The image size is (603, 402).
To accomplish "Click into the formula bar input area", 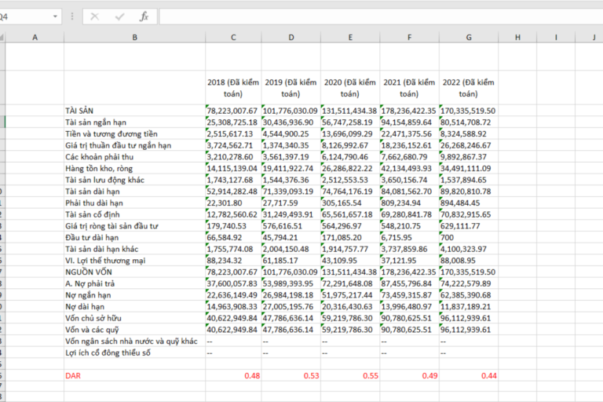I will (377, 16).
